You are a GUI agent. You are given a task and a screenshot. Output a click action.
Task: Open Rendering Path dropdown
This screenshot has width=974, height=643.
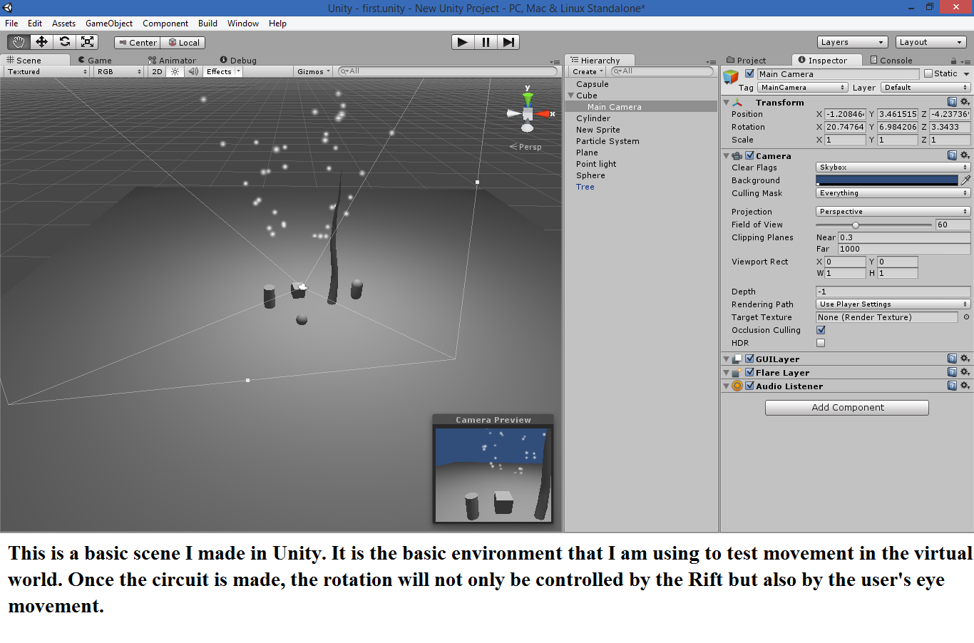(x=893, y=304)
